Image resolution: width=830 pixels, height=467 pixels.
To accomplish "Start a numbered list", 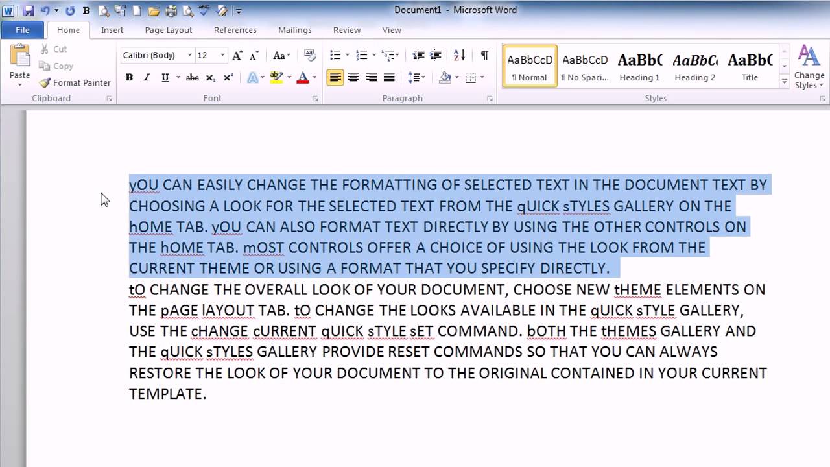I will [362, 55].
